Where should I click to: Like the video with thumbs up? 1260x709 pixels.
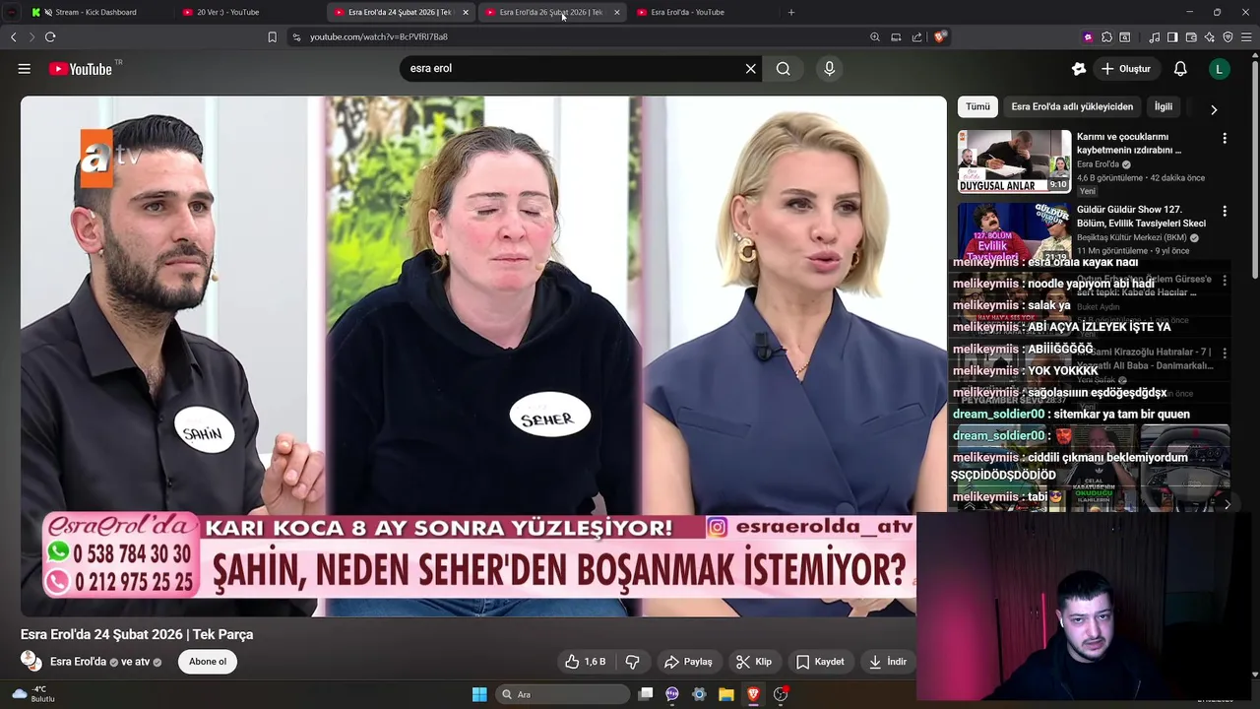point(585,662)
